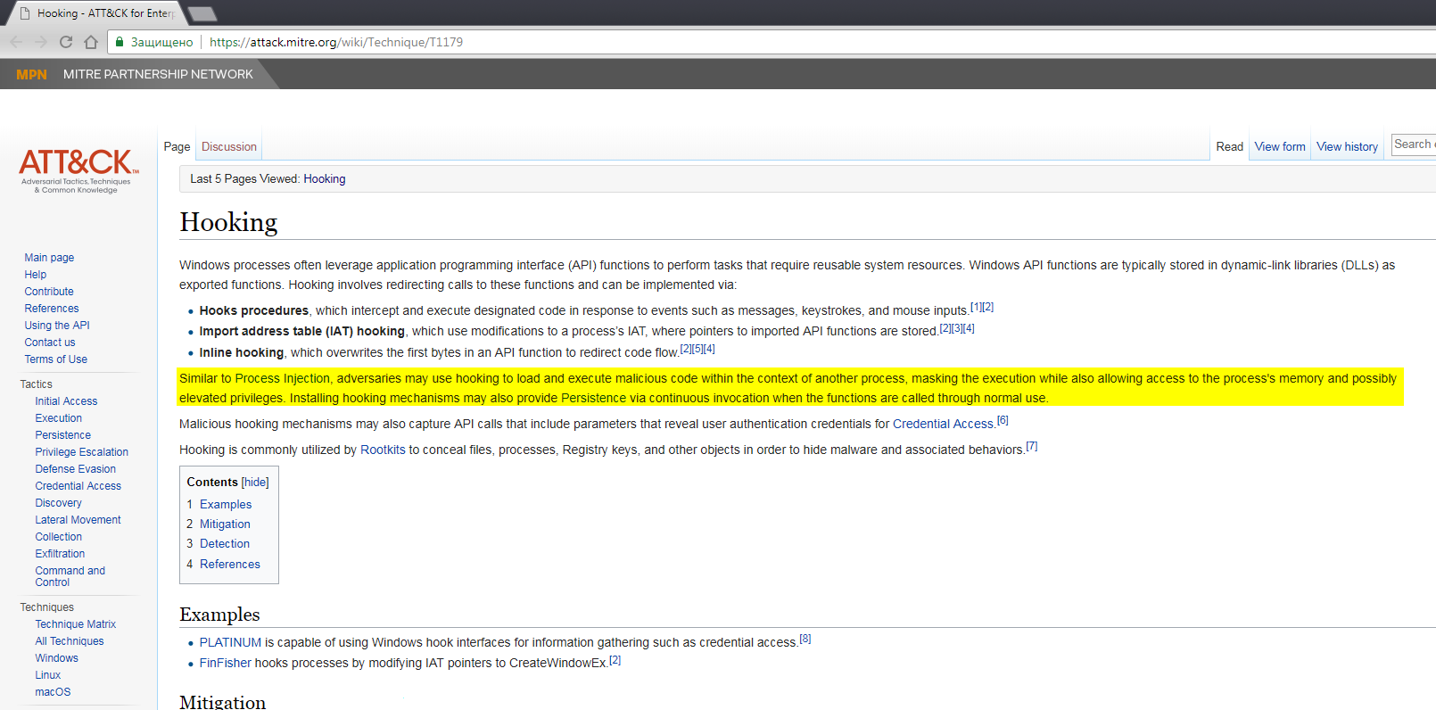This screenshot has height=710, width=1436.
Task: Click Hooking in Last 5 Pages Viewed
Action: pos(325,179)
